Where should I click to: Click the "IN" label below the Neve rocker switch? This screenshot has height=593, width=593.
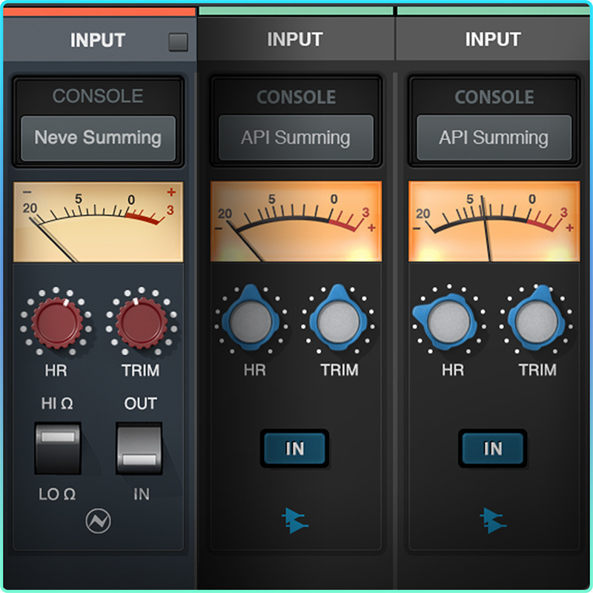pyautogui.click(x=142, y=494)
